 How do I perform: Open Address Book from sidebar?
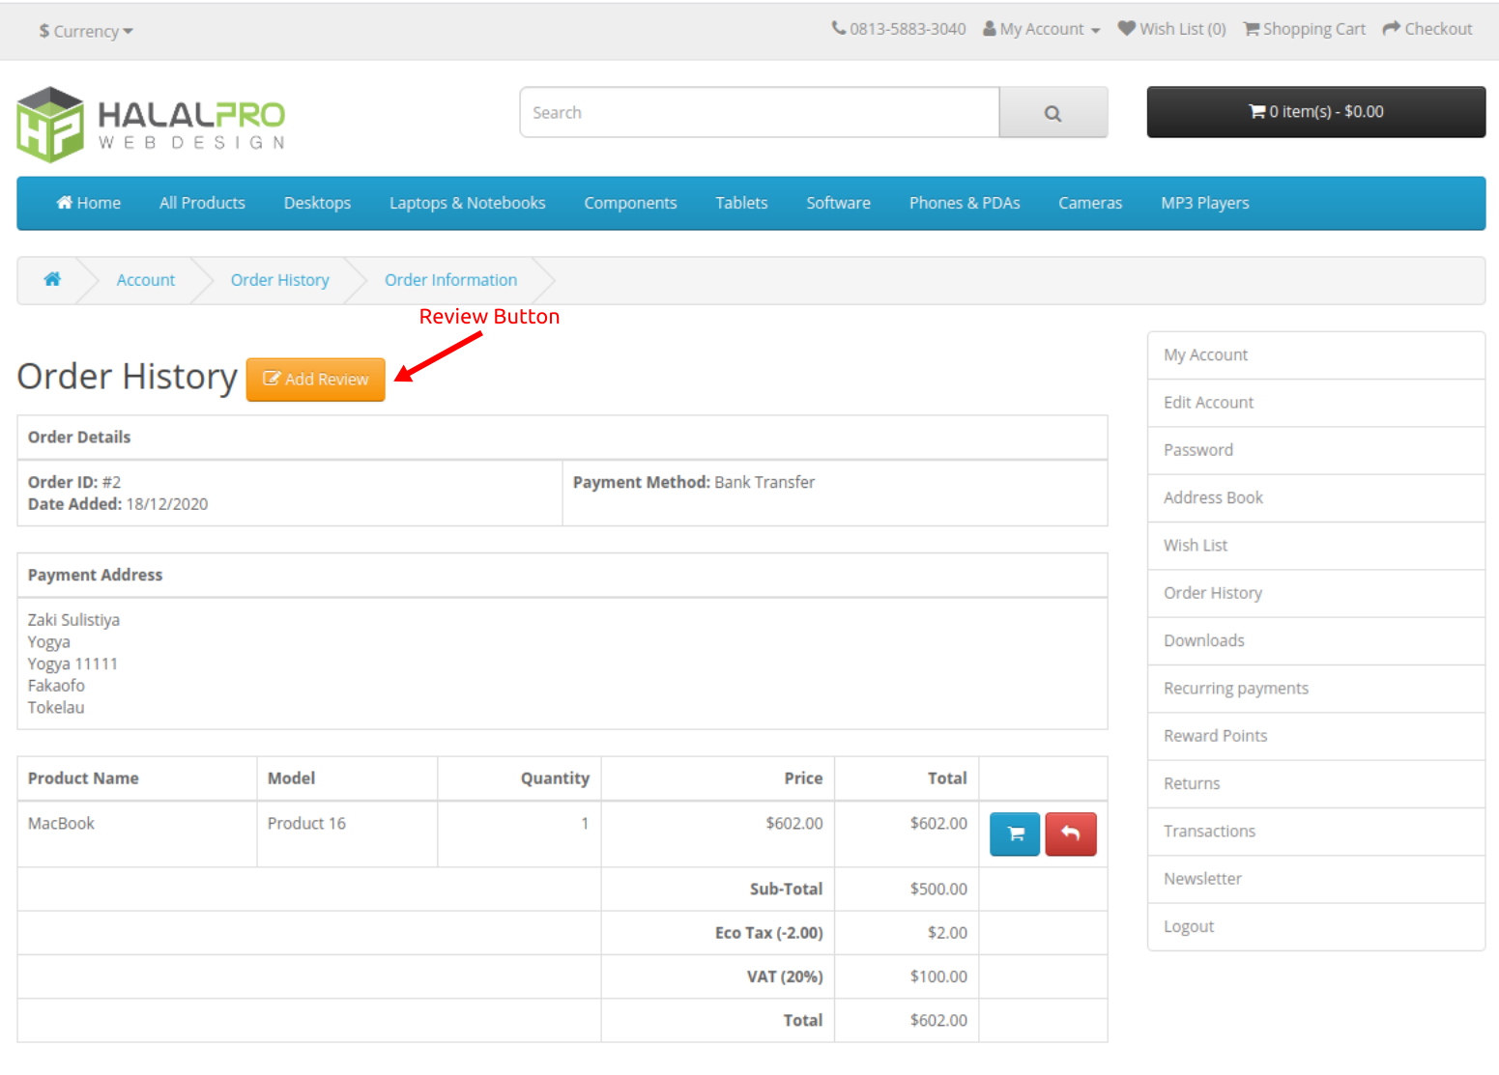click(x=1213, y=497)
